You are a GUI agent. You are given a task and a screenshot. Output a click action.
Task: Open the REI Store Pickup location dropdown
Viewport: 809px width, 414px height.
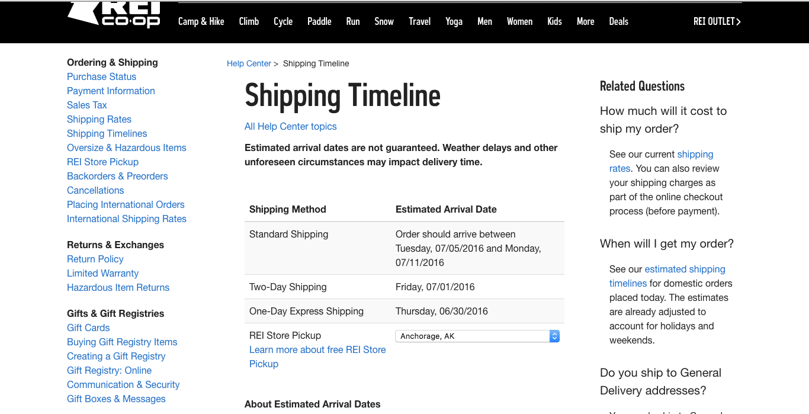477,336
